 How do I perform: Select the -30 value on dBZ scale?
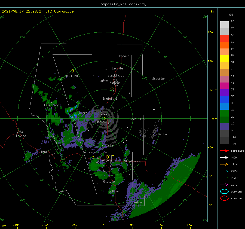(x=233, y=144)
